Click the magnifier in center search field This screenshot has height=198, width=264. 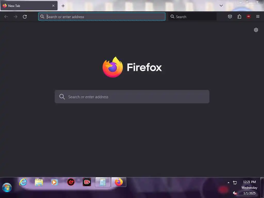62,97
